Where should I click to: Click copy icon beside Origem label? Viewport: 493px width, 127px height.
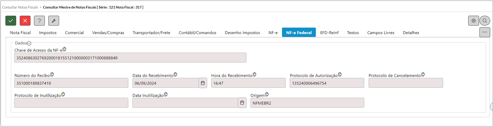[x=267, y=94]
